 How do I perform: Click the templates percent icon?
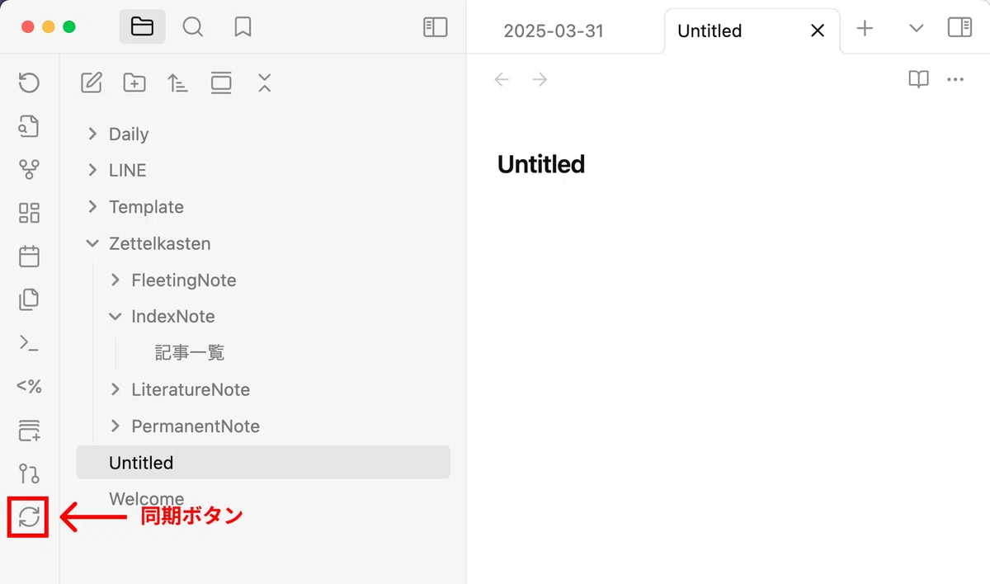29,386
